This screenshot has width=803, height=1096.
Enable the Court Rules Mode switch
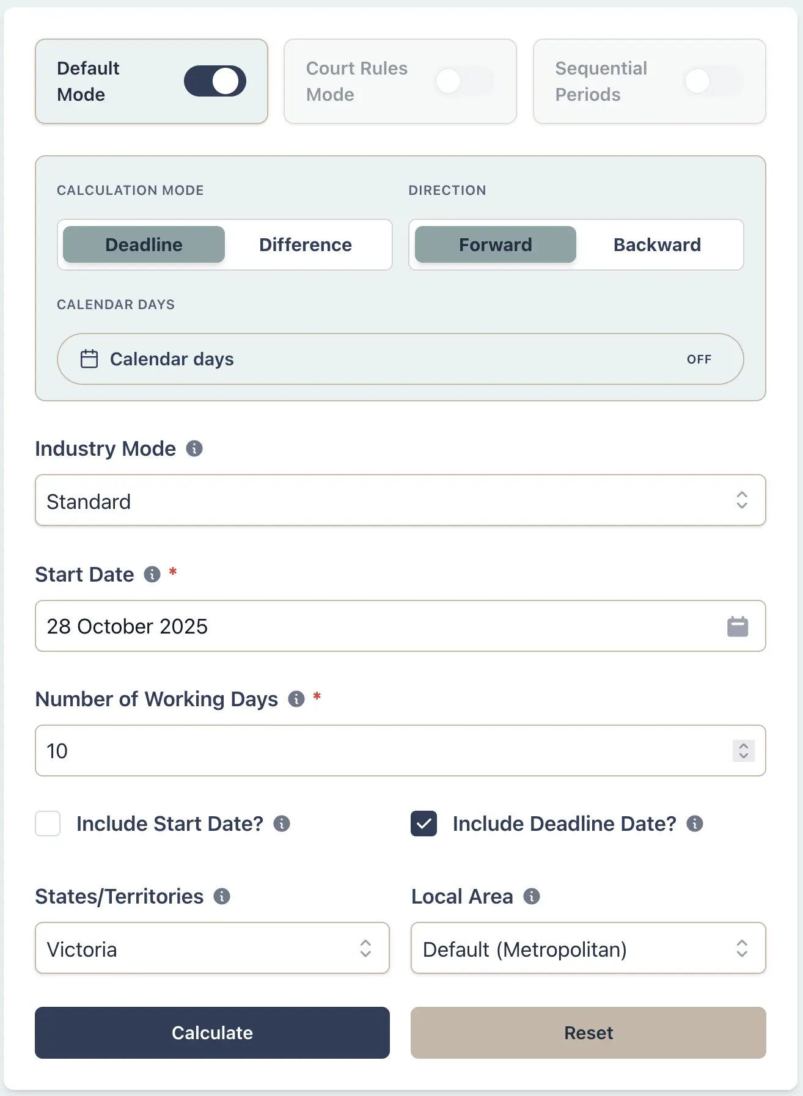[464, 81]
